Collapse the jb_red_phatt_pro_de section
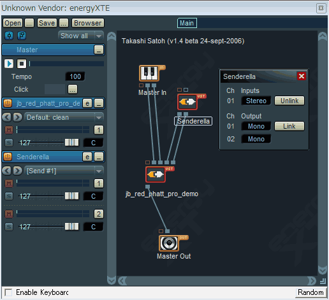 tap(99, 103)
